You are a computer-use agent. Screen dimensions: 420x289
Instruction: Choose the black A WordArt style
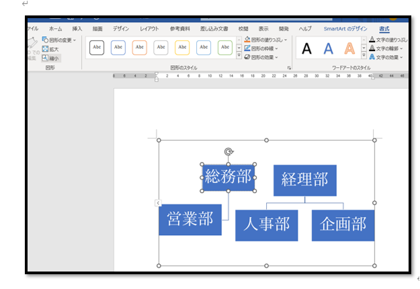(x=306, y=48)
